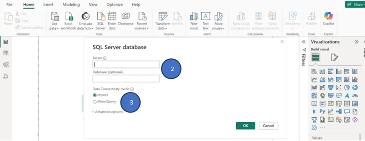Click the Share button

click(x=356, y=4)
